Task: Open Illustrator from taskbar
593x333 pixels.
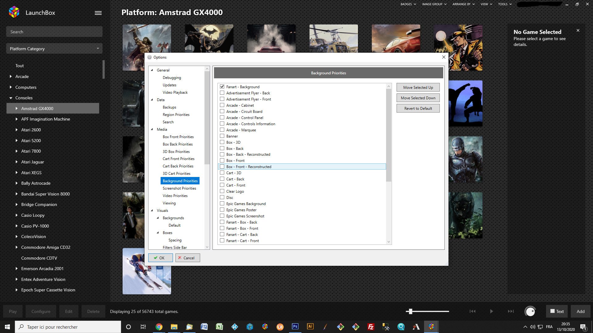Action: tap(310, 327)
